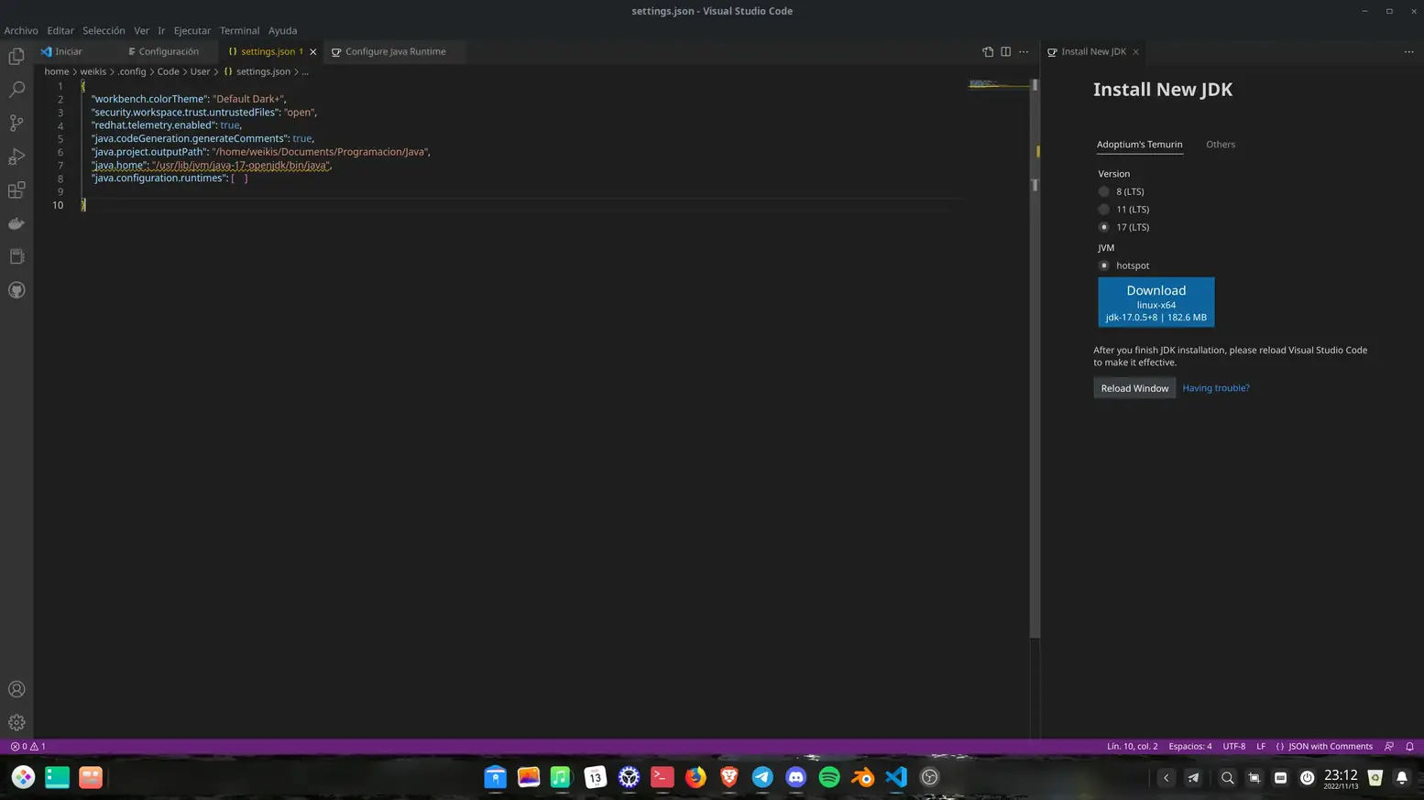
Task: Click the minimap preview of settings.json
Action: pyautogui.click(x=999, y=84)
